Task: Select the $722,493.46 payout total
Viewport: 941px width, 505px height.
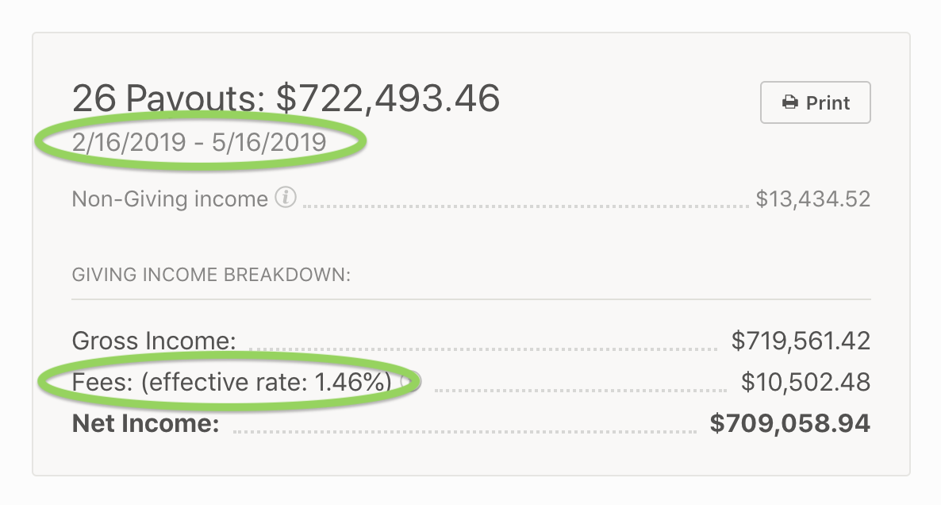Action: 388,98
